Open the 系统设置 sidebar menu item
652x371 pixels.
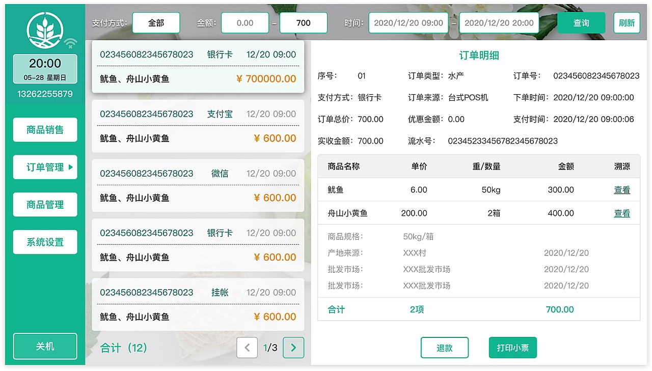click(x=45, y=242)
